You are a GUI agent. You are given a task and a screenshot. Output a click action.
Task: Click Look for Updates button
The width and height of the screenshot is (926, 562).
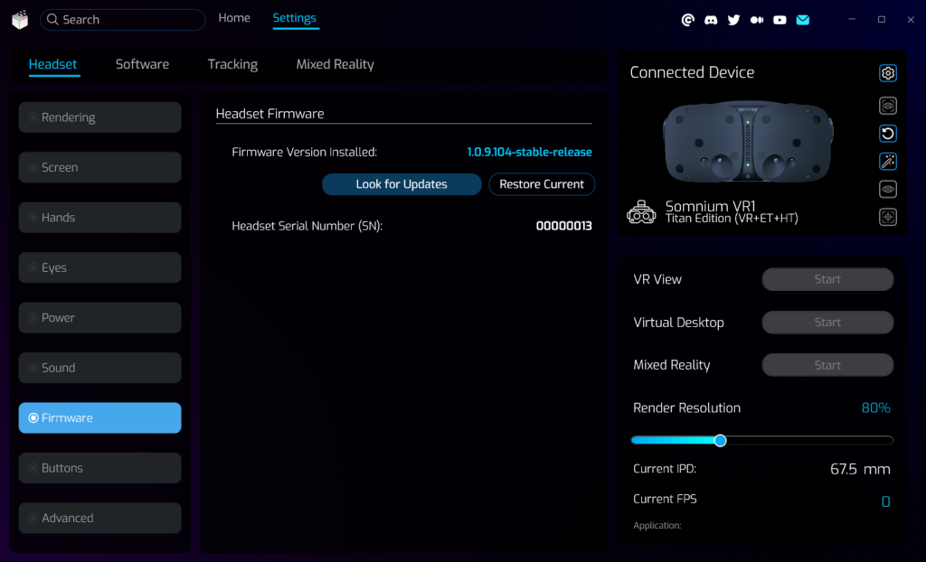point(402,184)
